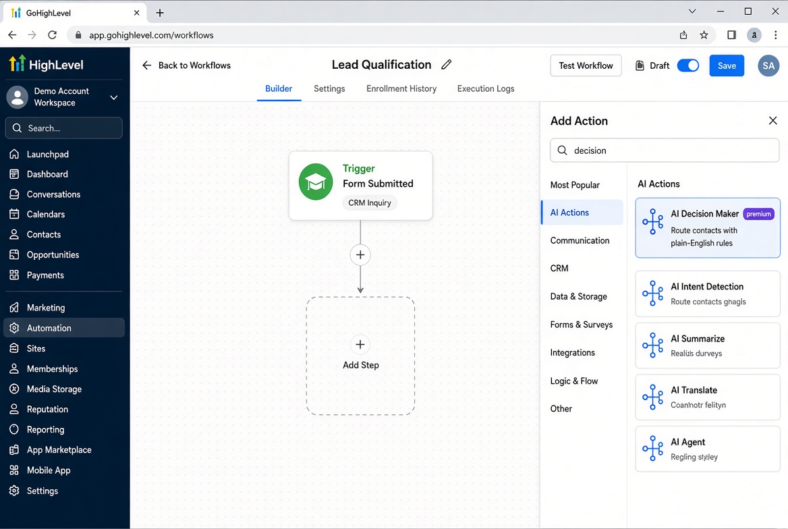
Task: Choose the AI Agent action
Action: tap(708, 449)
